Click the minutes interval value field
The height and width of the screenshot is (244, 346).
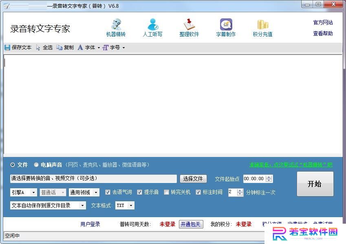coord(233,192)
